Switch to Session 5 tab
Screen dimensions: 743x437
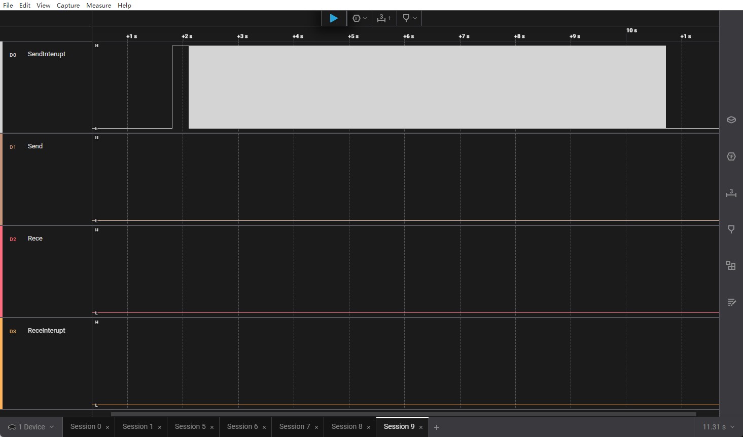click(190, 427)
